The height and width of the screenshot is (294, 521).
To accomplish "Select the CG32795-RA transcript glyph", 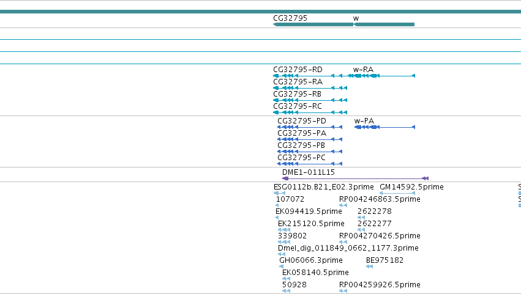I will pyautogui.click(x=310, y=88).
